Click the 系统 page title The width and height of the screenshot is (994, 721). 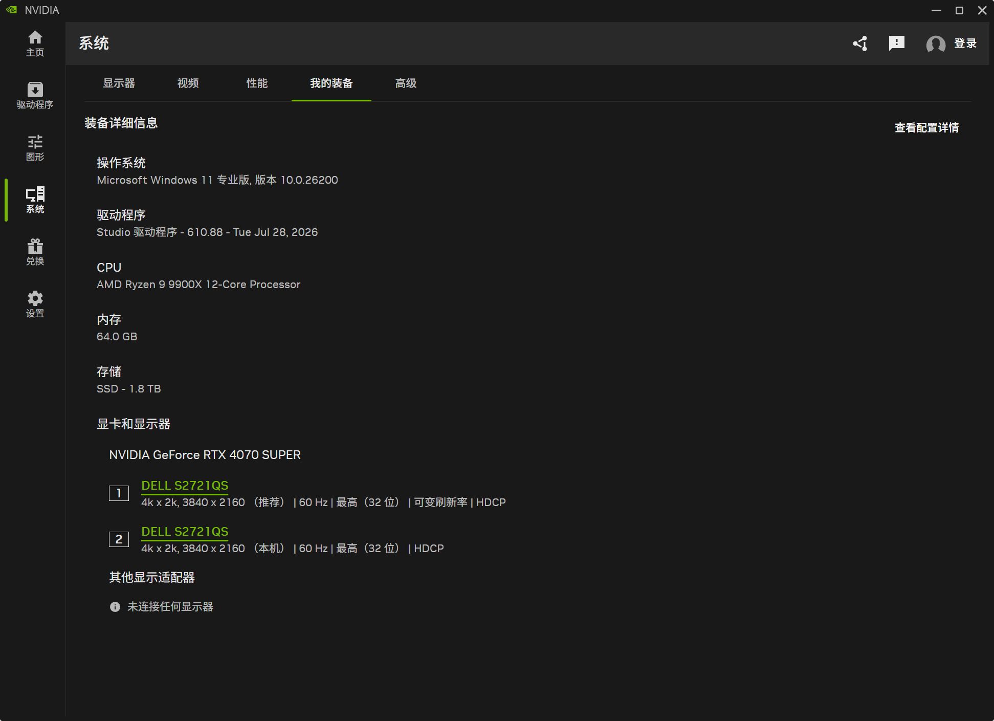(94, 43)
